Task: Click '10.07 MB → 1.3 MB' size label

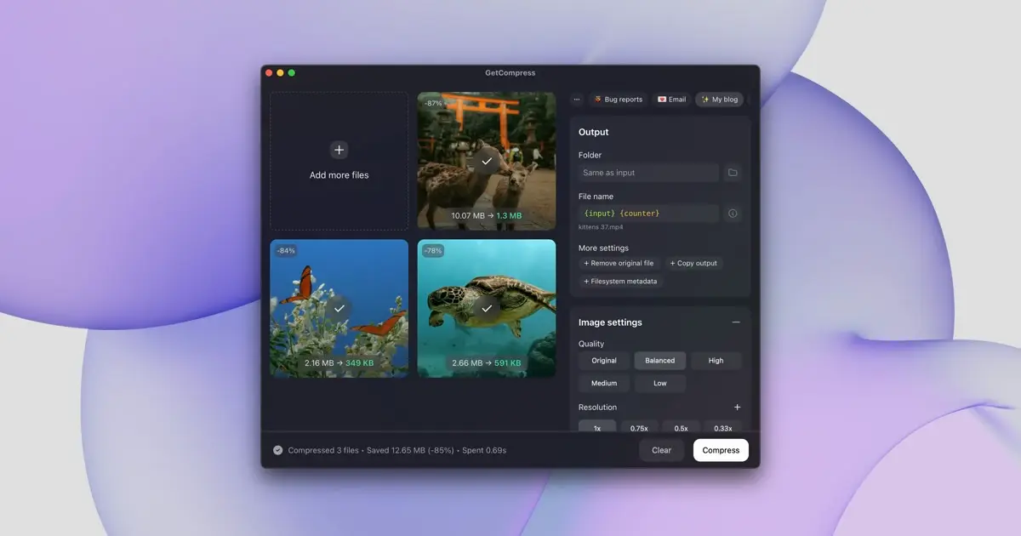Action: (x=487, y=216)
